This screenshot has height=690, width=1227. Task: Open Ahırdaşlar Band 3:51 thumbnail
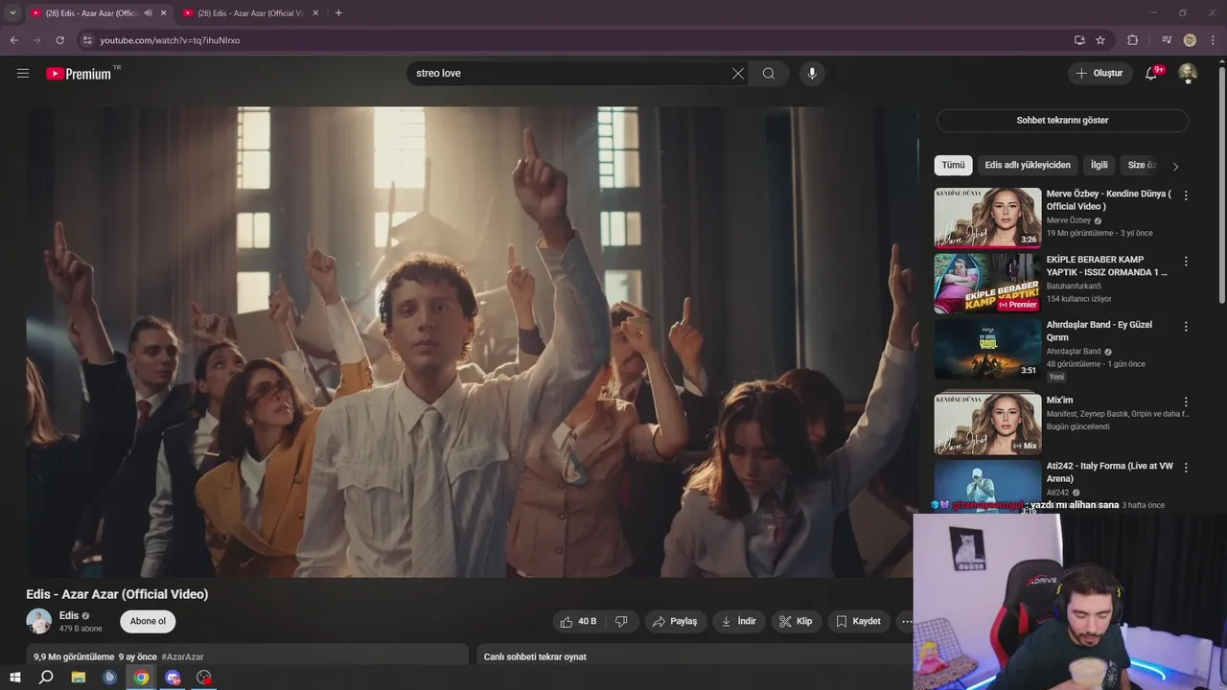tap(987, 349)
